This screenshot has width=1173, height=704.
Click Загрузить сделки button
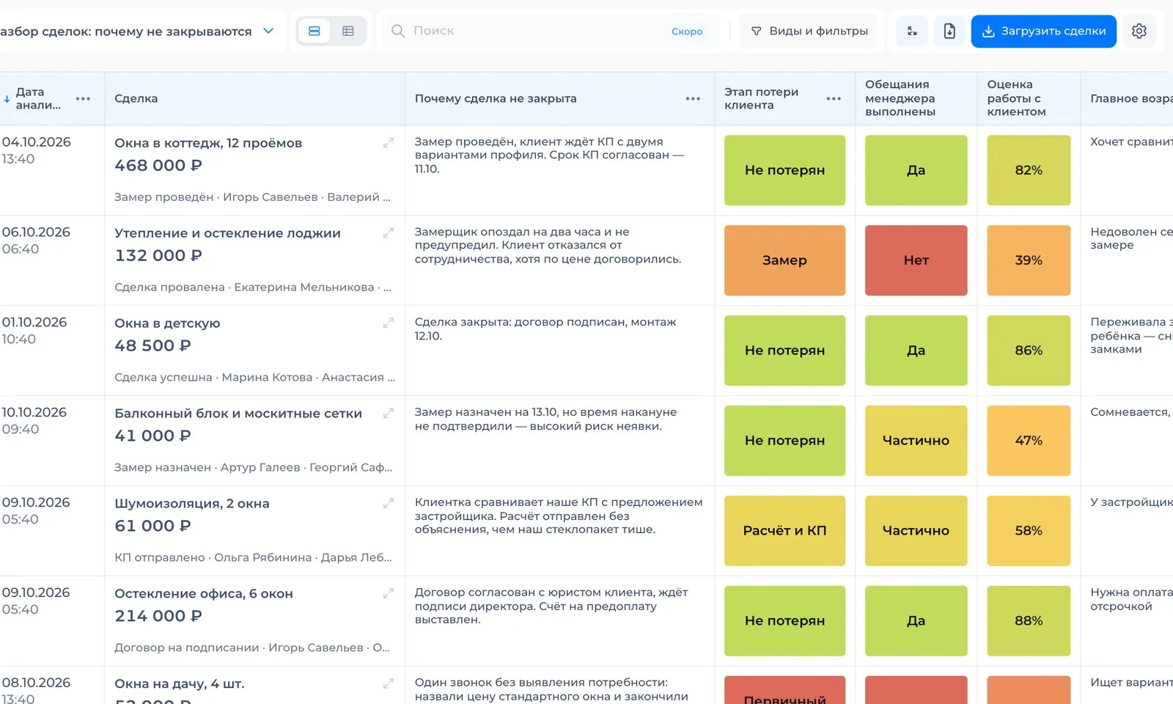pyautogui.click(x=1043, y=31)
